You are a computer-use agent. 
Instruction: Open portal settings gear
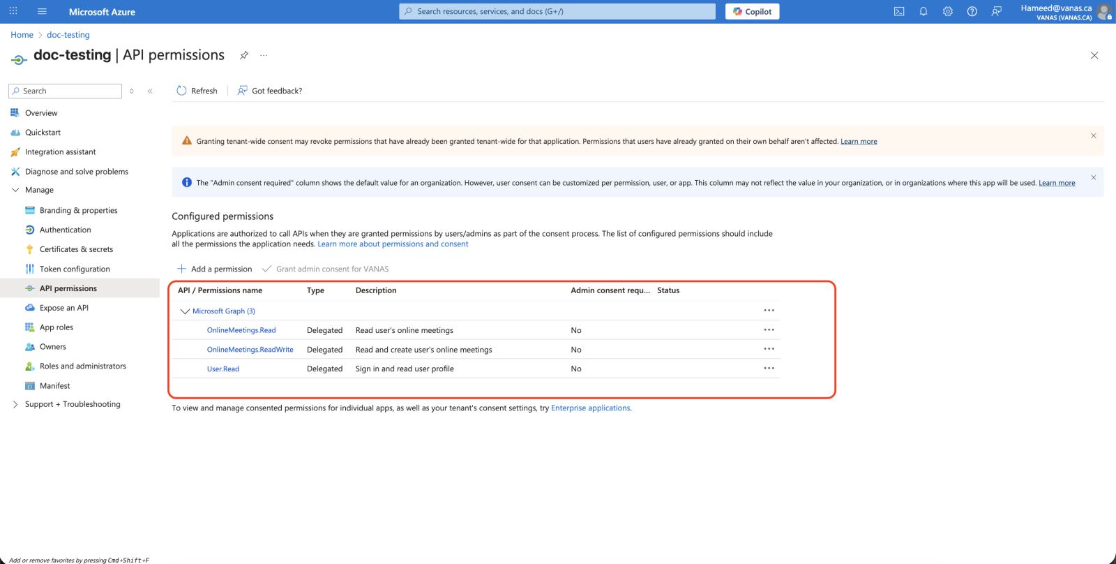948,11
